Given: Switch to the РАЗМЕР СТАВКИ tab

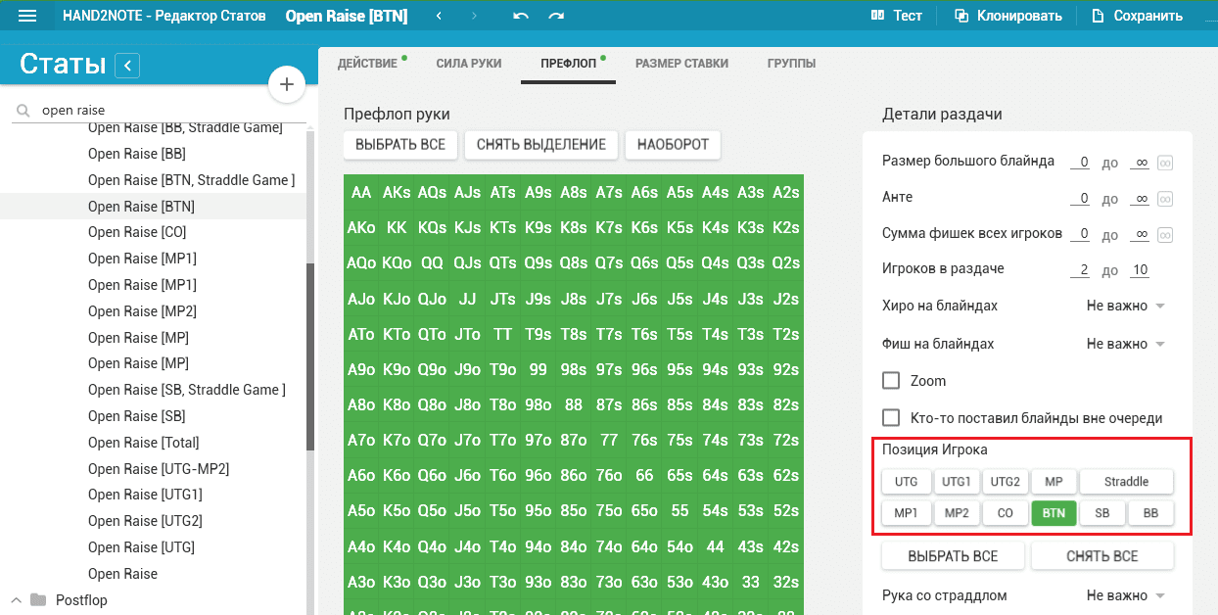Looking at the screenshot, I should point(681,64).
